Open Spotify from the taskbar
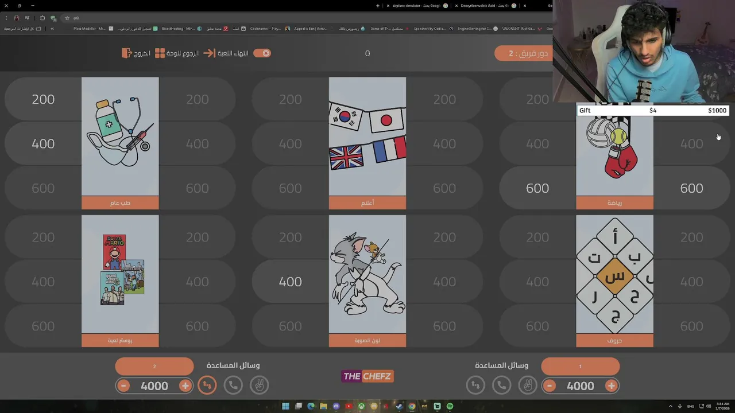The image size is (735, 413). point(450,406)
